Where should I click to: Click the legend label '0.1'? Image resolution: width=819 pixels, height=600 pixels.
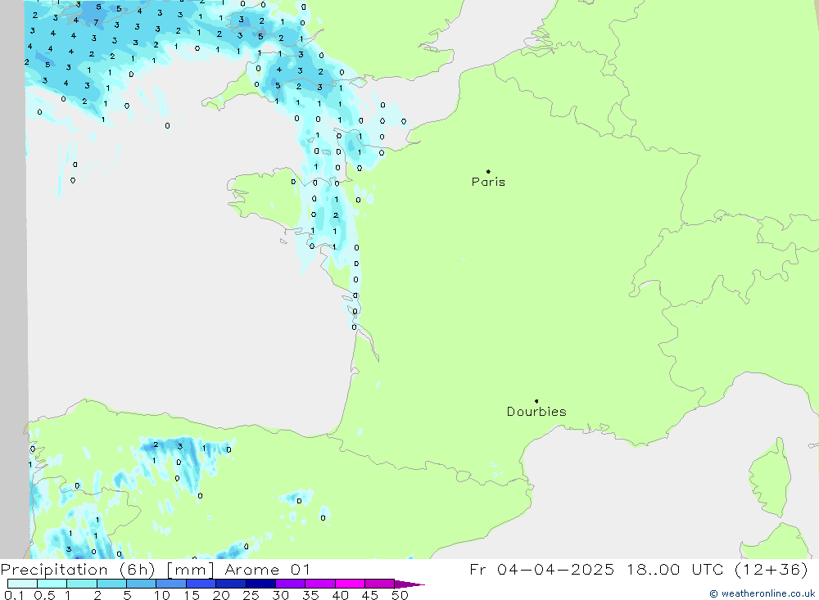point(14,595)
